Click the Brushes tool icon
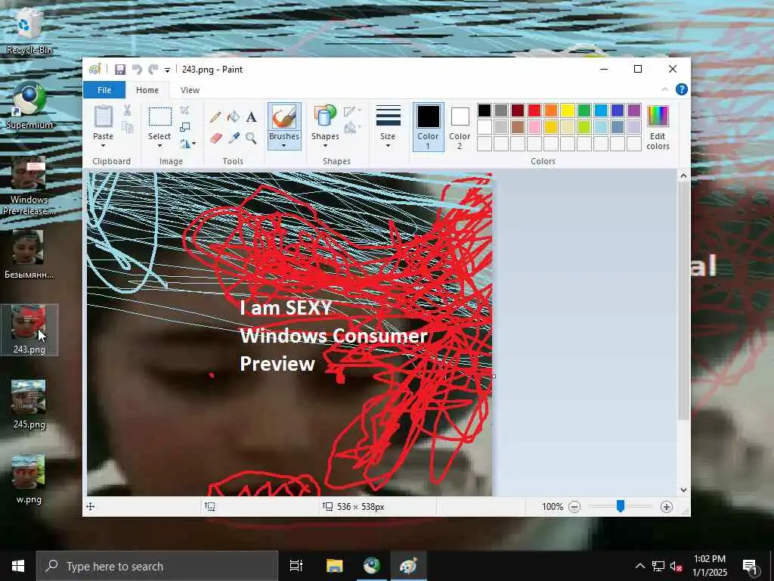Viewport: 774px width, 581px height. tap(284, 117)
